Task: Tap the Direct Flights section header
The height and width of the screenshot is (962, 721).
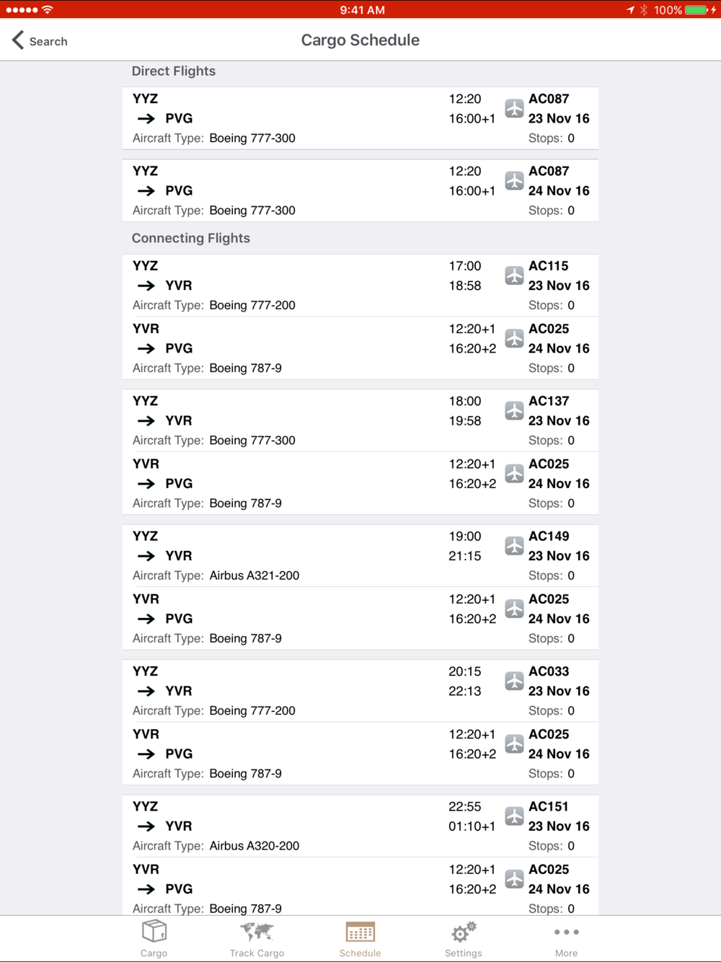Action: pos(174,71)
